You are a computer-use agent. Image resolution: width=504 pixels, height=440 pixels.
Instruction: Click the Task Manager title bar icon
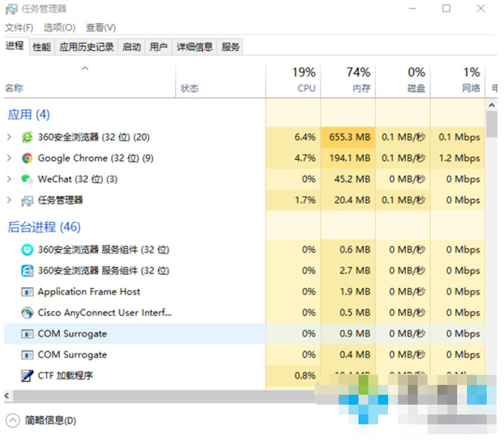(12, 9)
